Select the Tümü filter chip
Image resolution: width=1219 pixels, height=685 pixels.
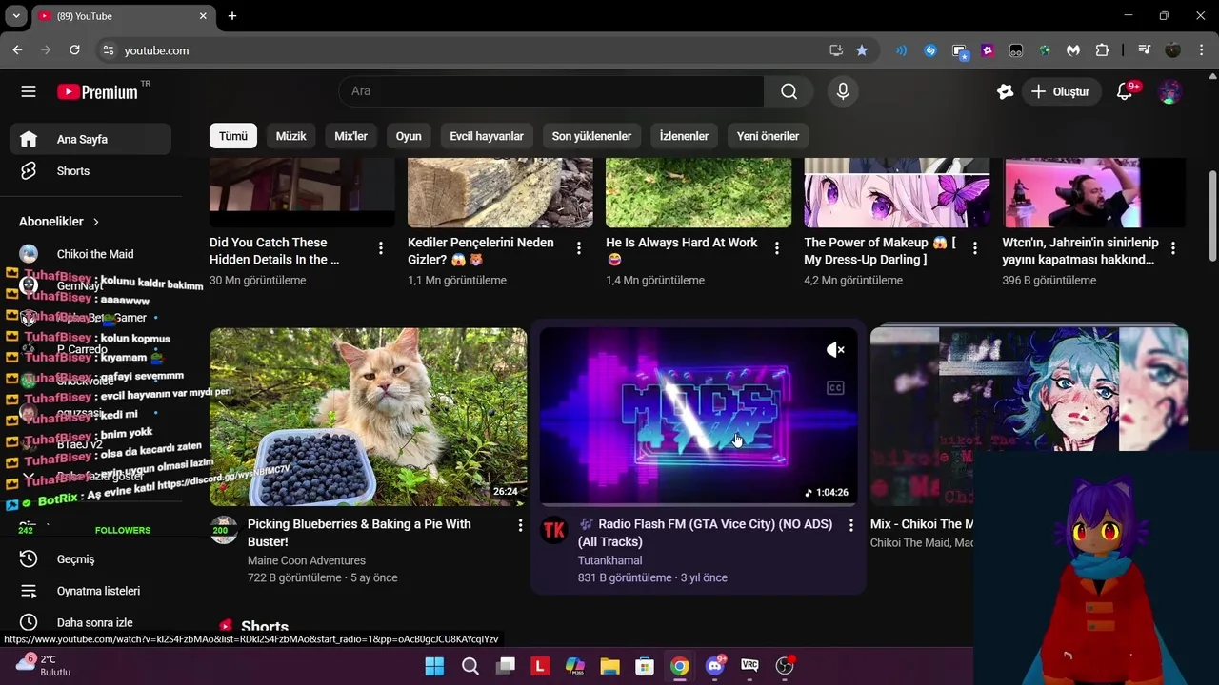tap(233, 136)
